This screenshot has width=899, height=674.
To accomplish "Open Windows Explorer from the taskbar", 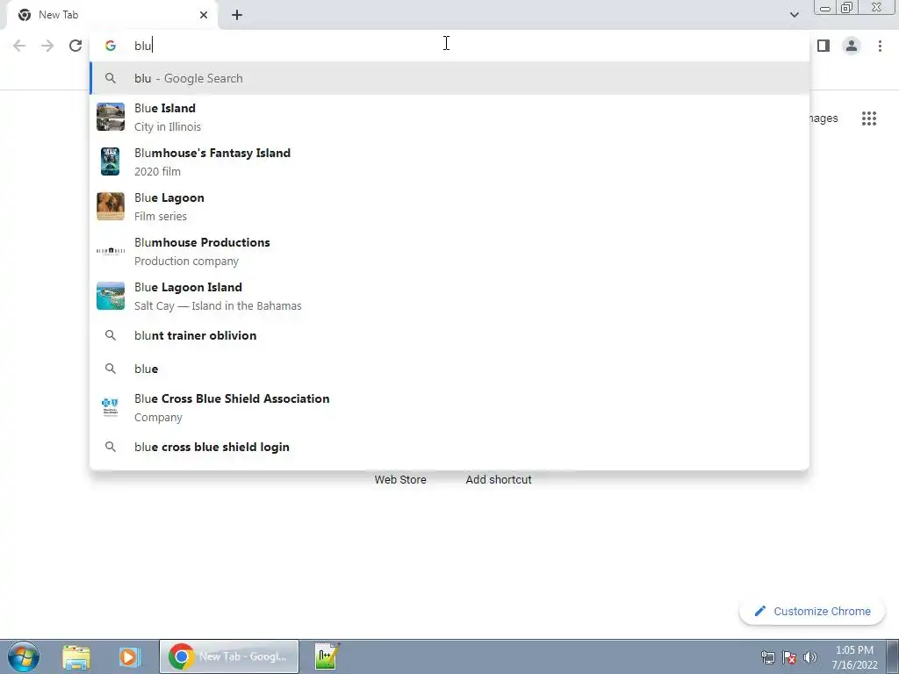I will [76, 656].
